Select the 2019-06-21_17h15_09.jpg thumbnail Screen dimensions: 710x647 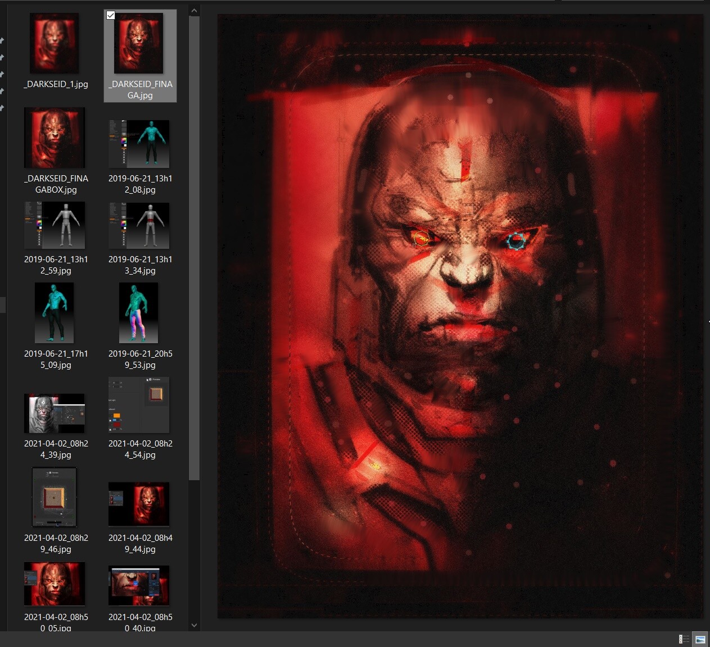tap(55, 313)
